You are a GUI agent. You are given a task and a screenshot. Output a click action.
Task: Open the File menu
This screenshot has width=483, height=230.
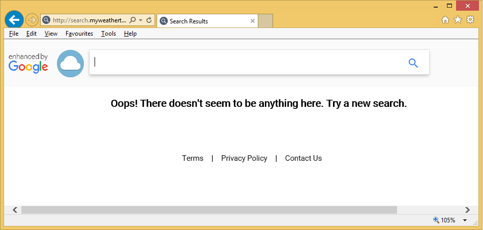pos(14,34)
